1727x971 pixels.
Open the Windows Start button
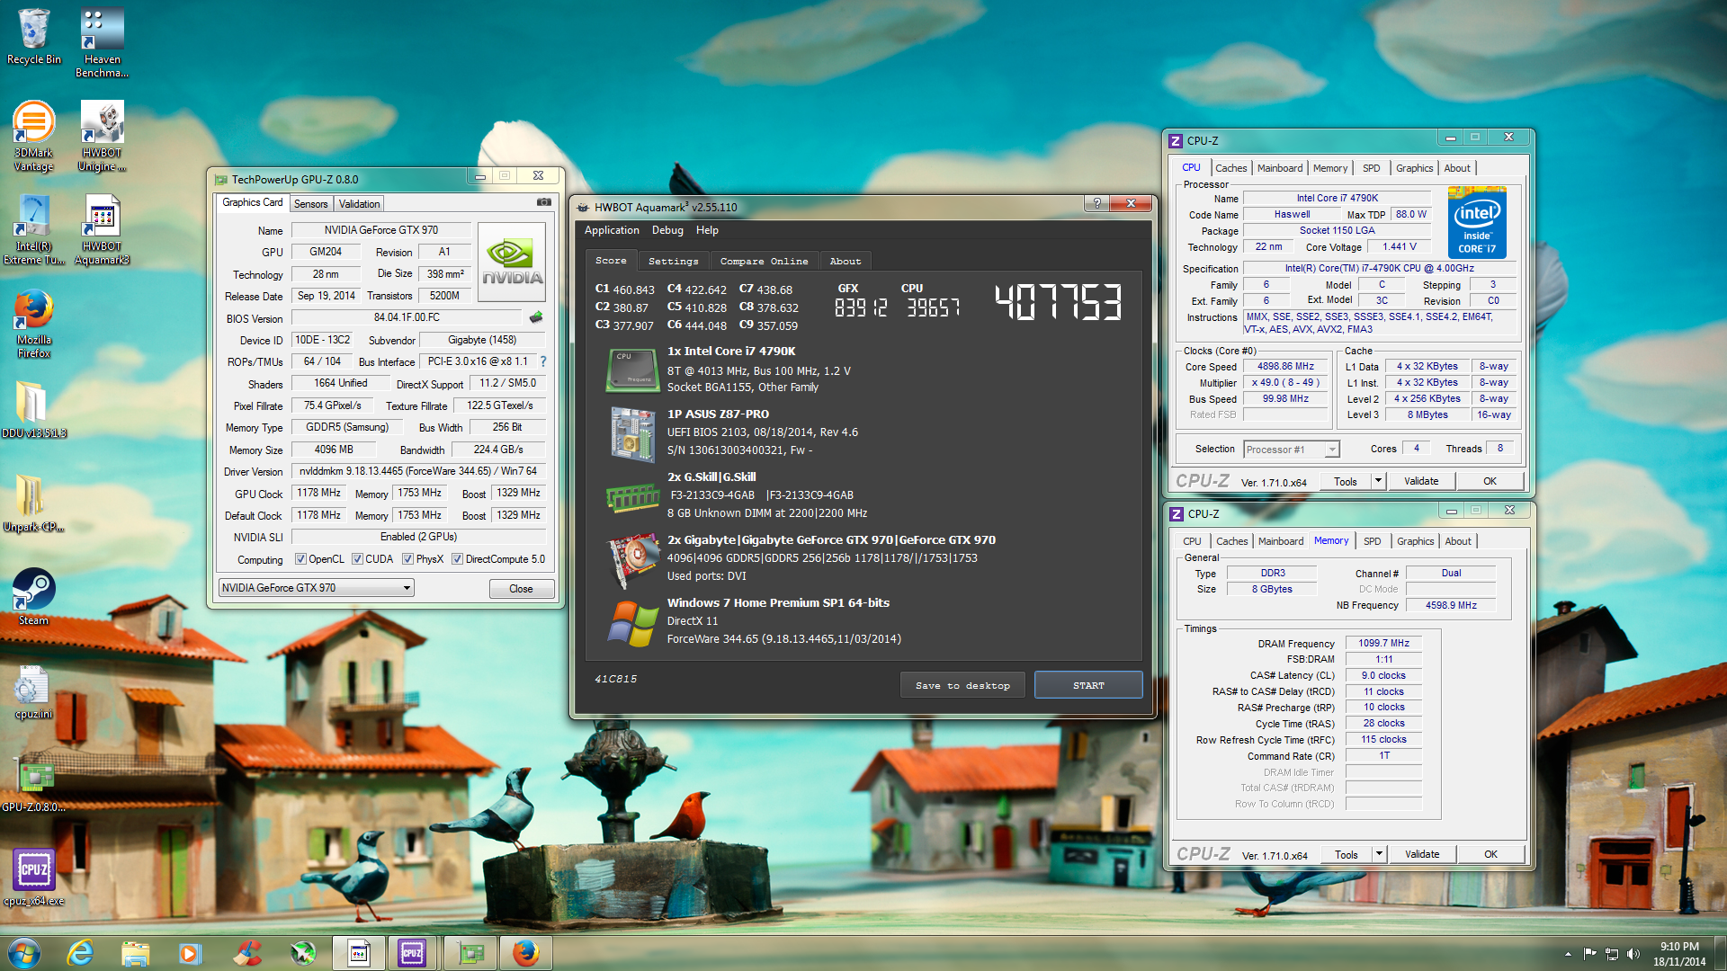tap(24, 952)
